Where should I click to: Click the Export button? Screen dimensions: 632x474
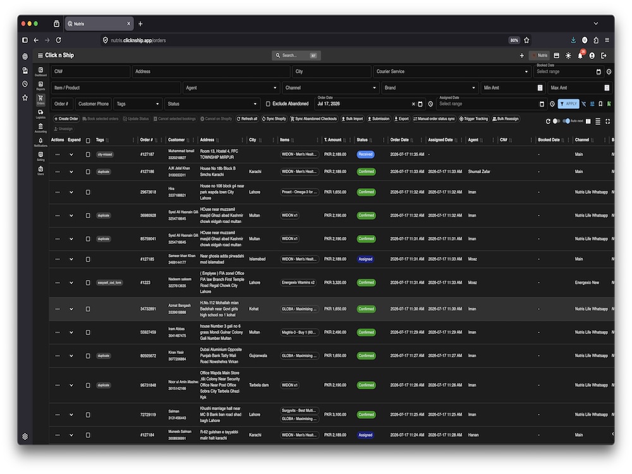coord(401,119)
